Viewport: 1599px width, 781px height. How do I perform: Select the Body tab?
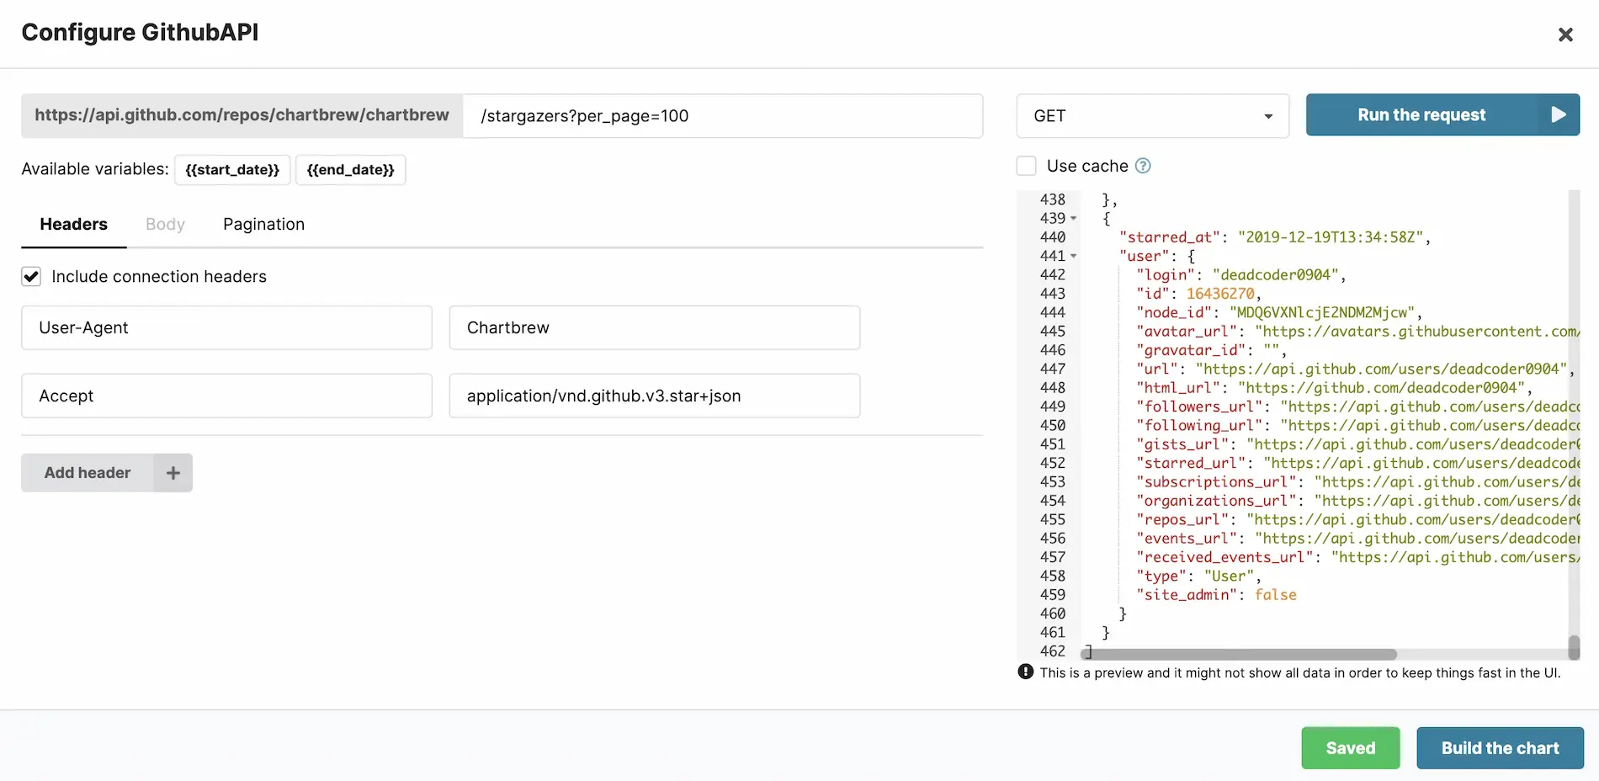[x=165, y=225]
